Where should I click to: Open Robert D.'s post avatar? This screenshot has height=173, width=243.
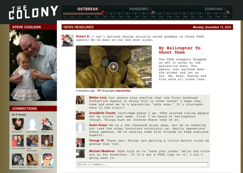(x=67, y=40)
